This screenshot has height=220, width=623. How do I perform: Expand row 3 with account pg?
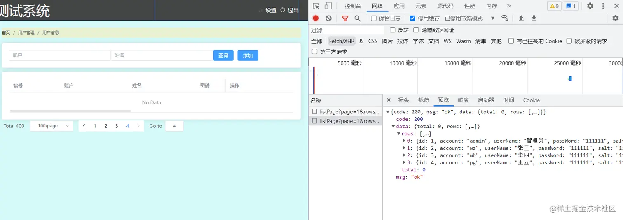(404, 162)
